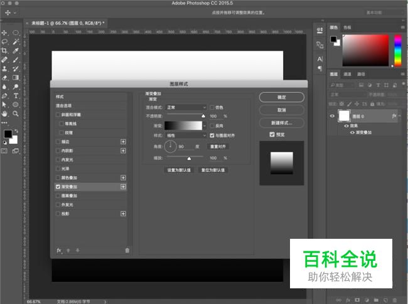This screenshot has width=408, height=304.
Task: Select the Clone Stamp tool
Action: 4,68
